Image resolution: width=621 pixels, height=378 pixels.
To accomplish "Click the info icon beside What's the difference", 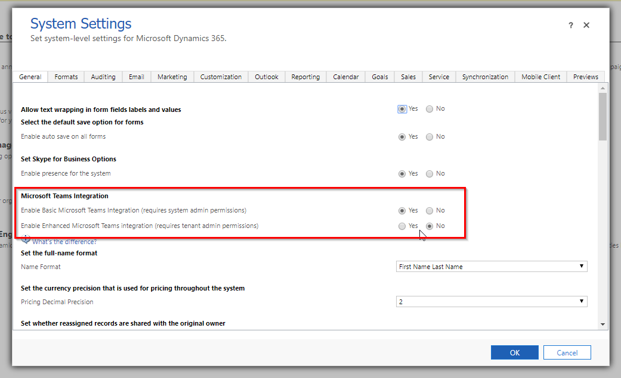I will pos(26,240).
